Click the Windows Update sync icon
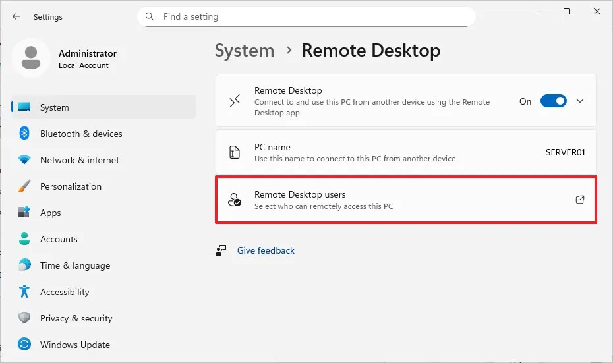613x363 pixels. 24,344
